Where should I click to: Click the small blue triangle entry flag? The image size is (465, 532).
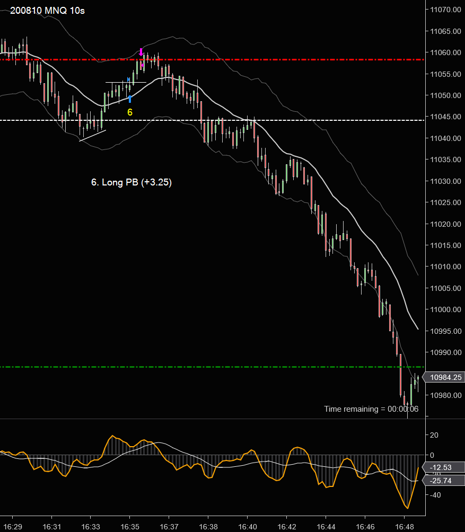coord(128,79)
